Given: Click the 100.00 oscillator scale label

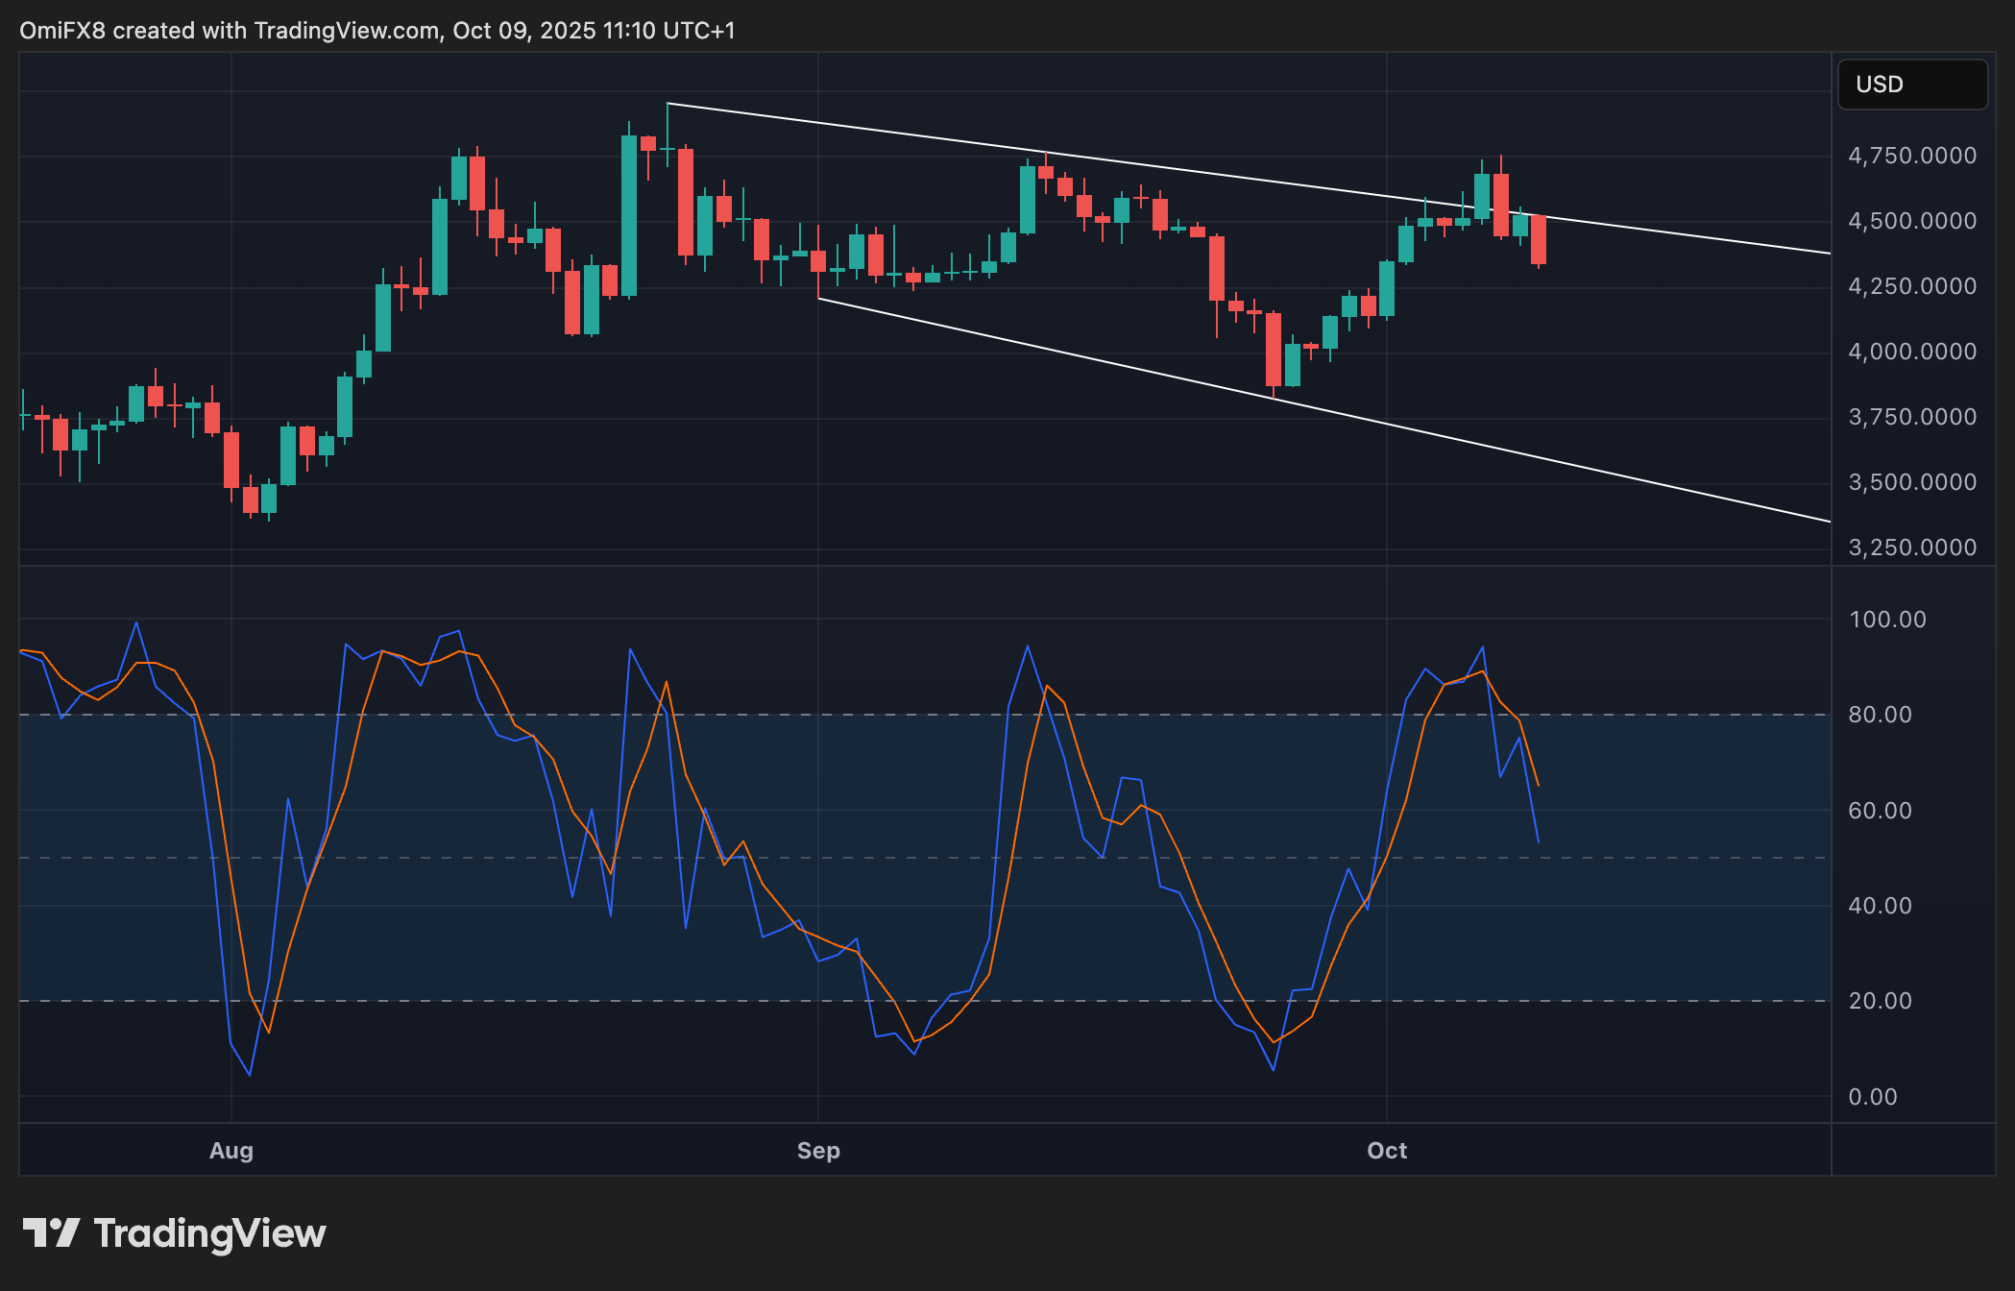Looking at the screenshot, I should [x=1886, y=620].
